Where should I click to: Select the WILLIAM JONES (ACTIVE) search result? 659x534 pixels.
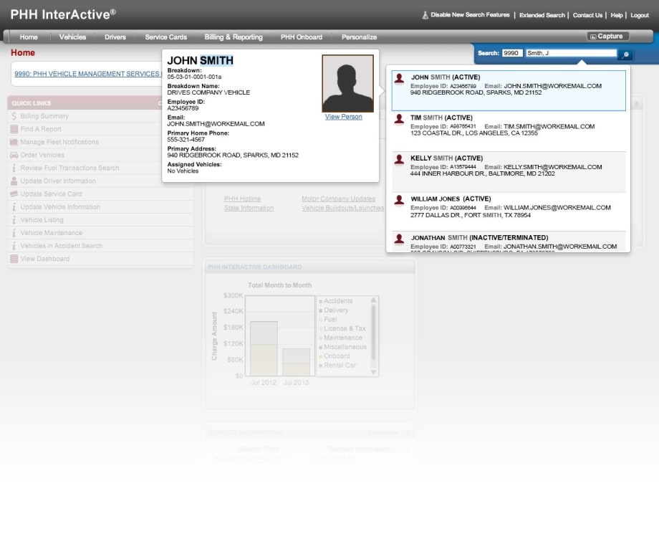click(x=509, y=211)
